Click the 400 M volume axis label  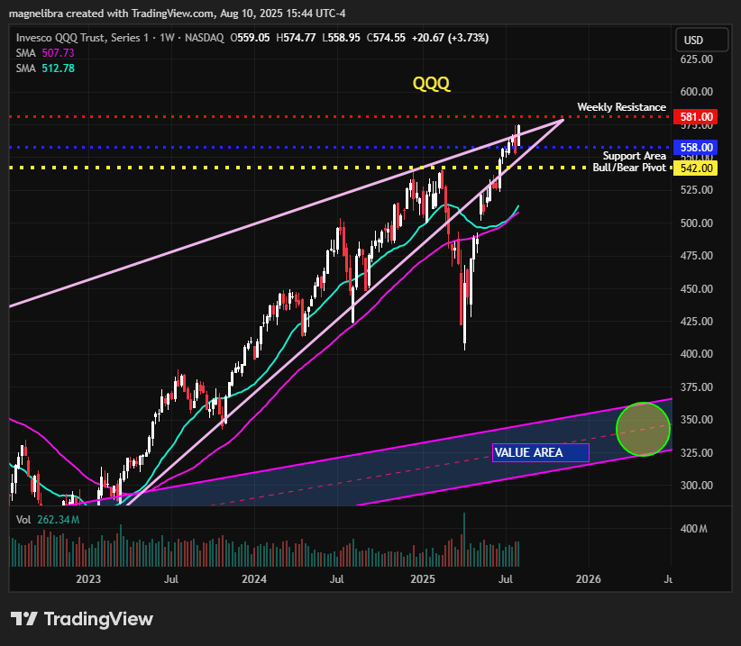(x=694, y=529)
